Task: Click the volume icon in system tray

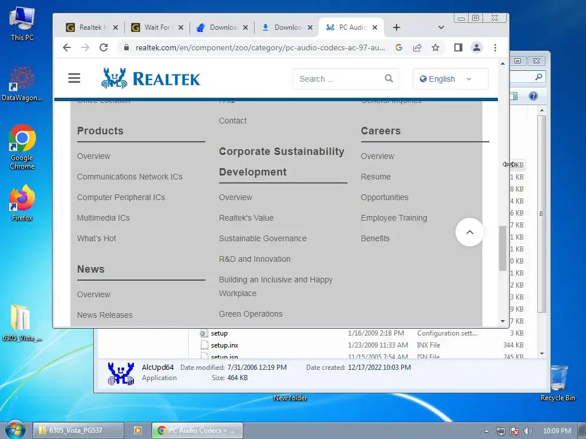Action: tap(528, 431)
